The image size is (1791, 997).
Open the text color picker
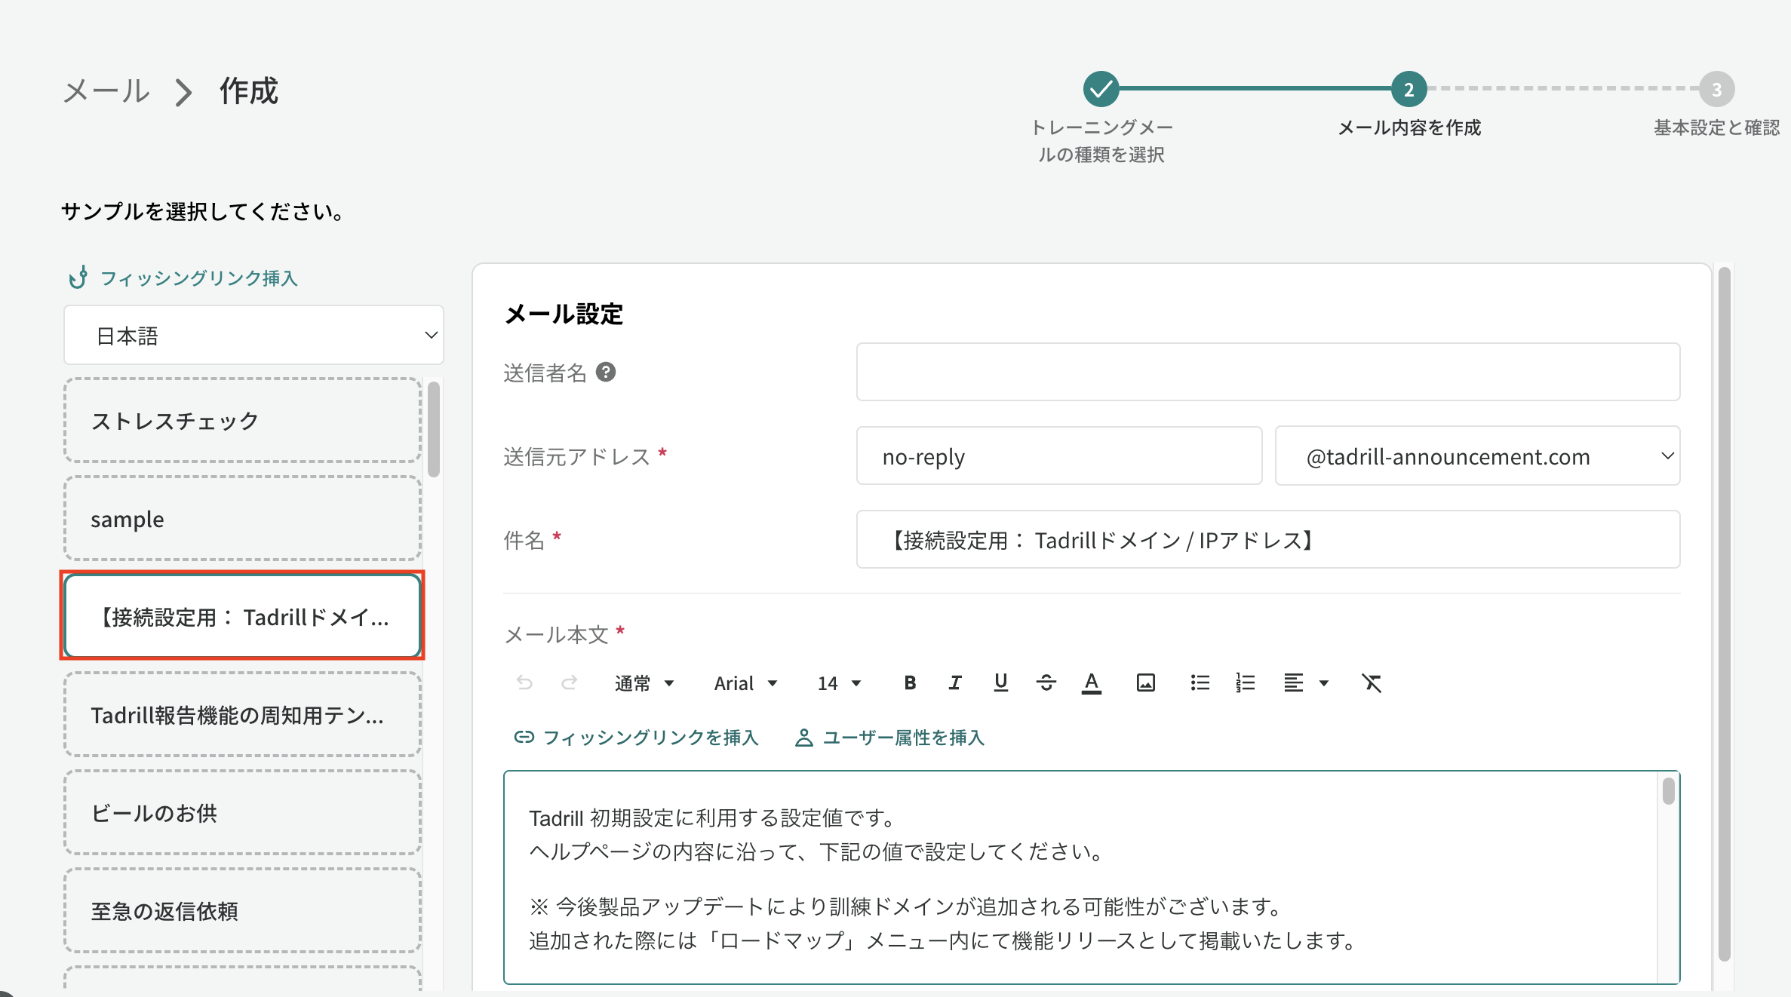(x=1092, y=683)
